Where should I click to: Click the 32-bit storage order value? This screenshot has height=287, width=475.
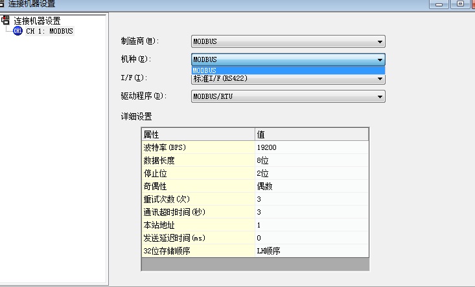tap(312, 251)
